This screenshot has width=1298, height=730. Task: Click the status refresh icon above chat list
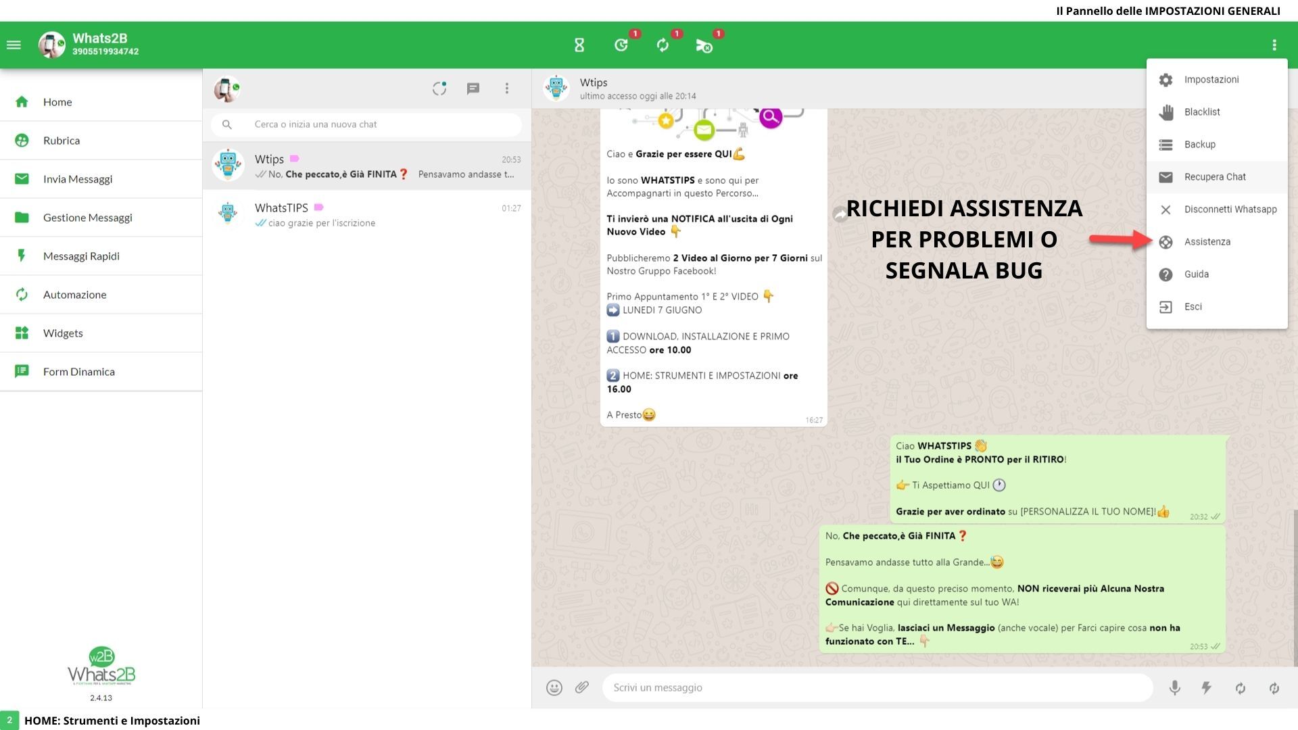439,89
